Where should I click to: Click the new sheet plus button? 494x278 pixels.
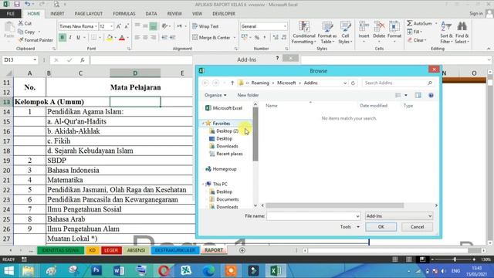pos(242,250)
